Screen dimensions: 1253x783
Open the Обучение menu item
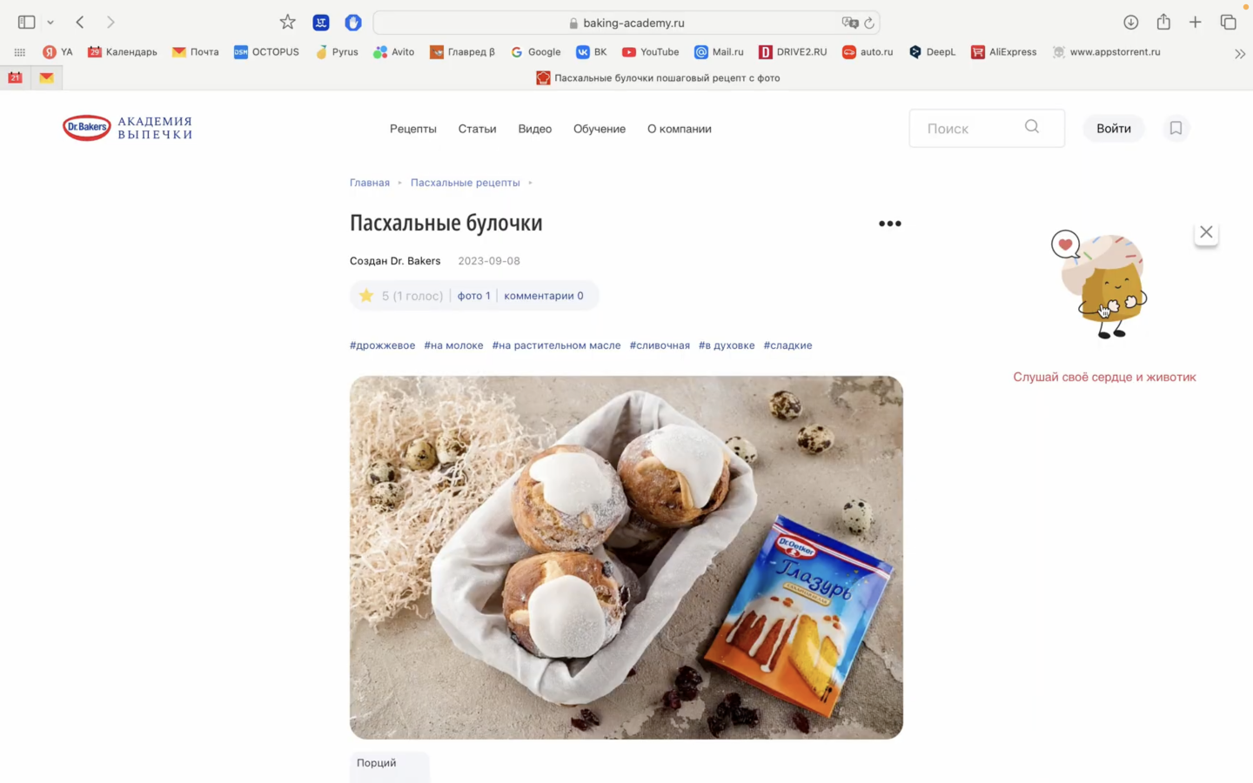599,129
